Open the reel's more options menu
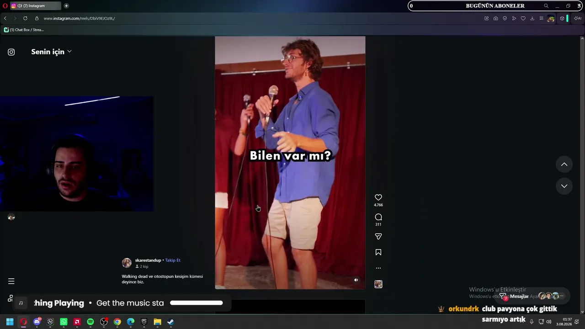 point(378,268)
